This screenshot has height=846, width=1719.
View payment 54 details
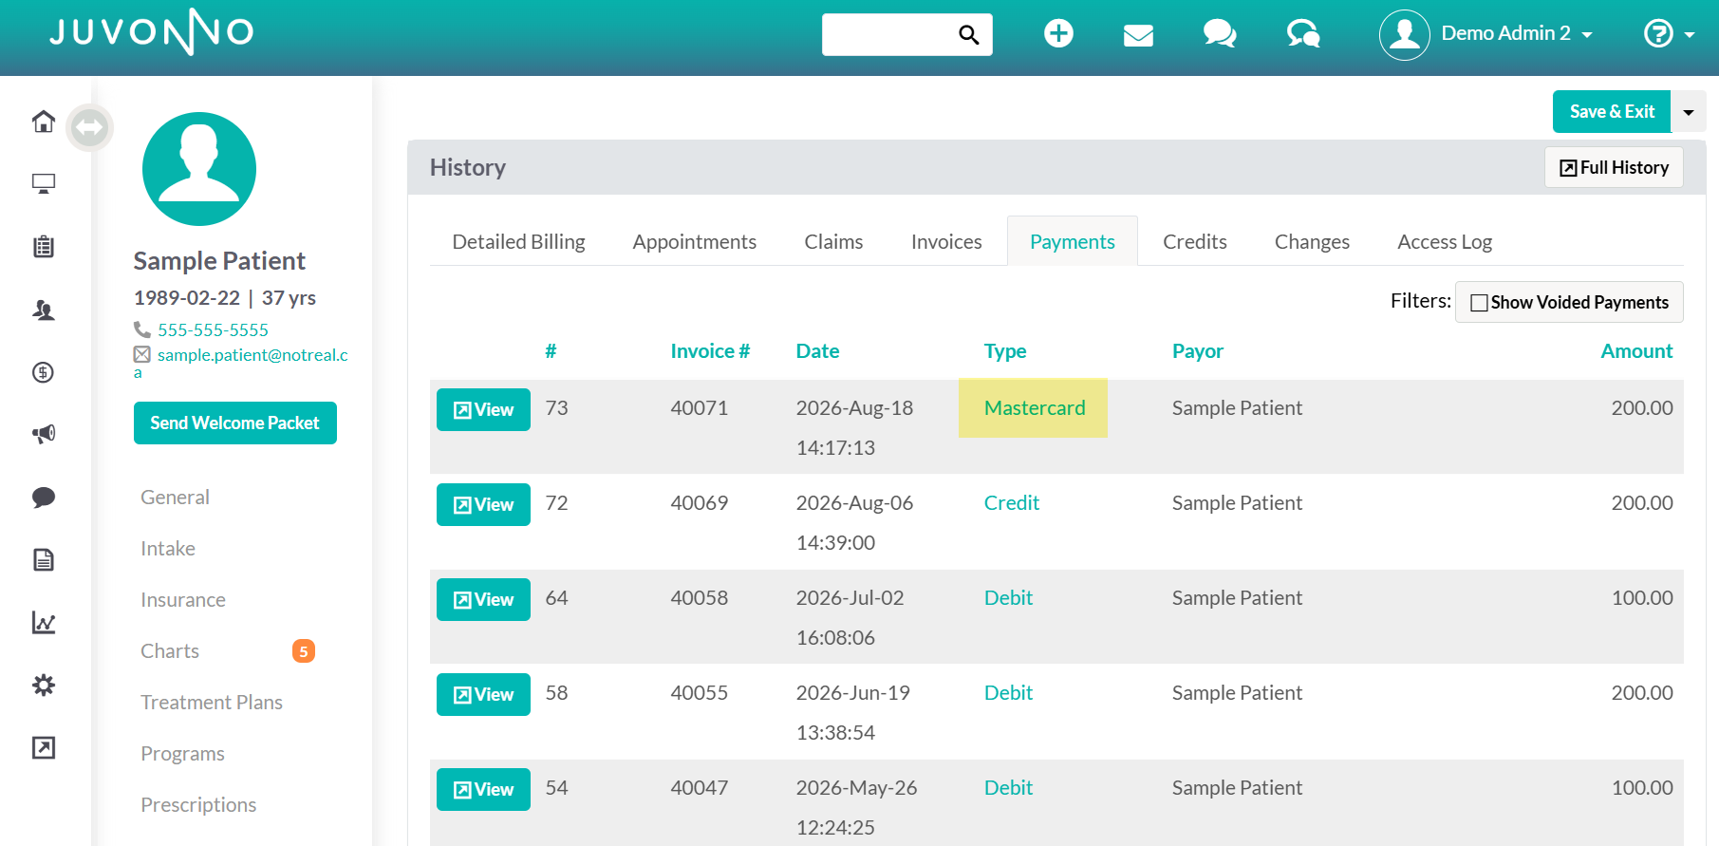(x=483, y=789)
